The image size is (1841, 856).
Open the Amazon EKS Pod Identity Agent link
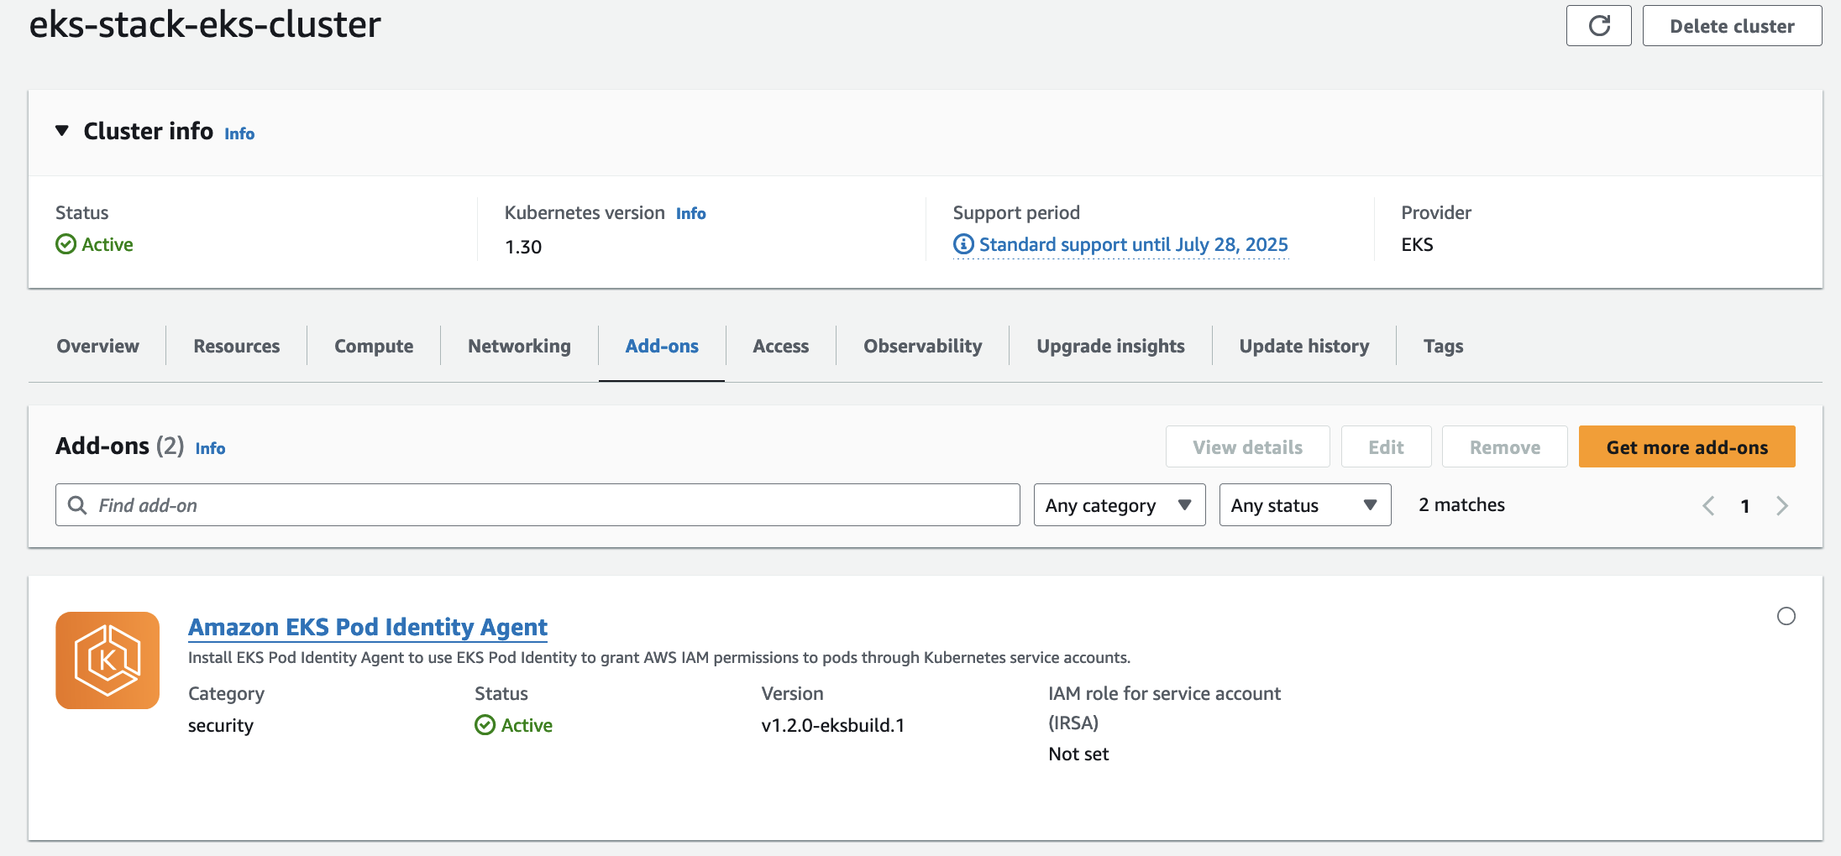(367, 627)
